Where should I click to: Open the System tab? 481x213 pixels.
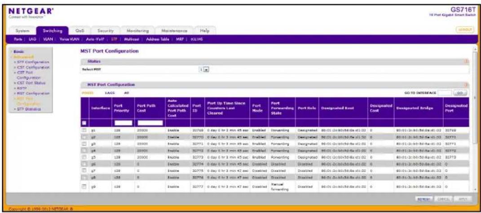22,31
